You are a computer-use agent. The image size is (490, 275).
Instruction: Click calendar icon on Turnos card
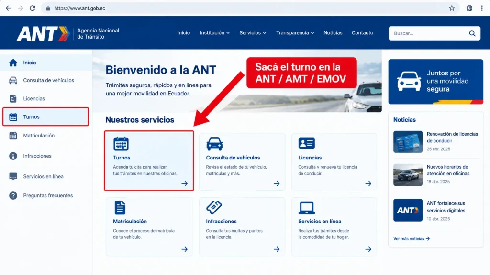[x=121, y=144]
